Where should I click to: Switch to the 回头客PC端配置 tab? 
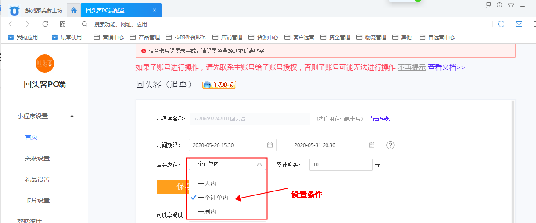122,10
